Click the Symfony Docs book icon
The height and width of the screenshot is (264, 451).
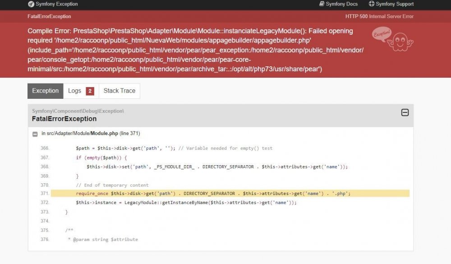pyautogui.click(x=322, y=4)
